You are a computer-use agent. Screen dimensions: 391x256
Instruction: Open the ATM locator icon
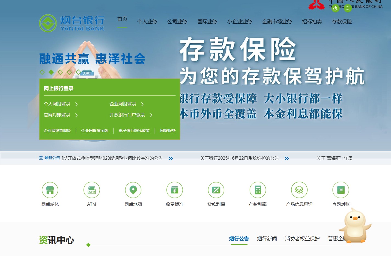tap(92, 190)
